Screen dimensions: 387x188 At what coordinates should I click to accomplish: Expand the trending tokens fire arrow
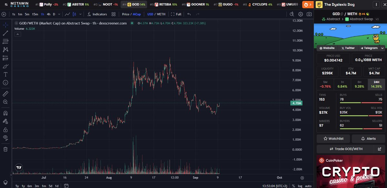pyautogui.click(x=308, y=5)
